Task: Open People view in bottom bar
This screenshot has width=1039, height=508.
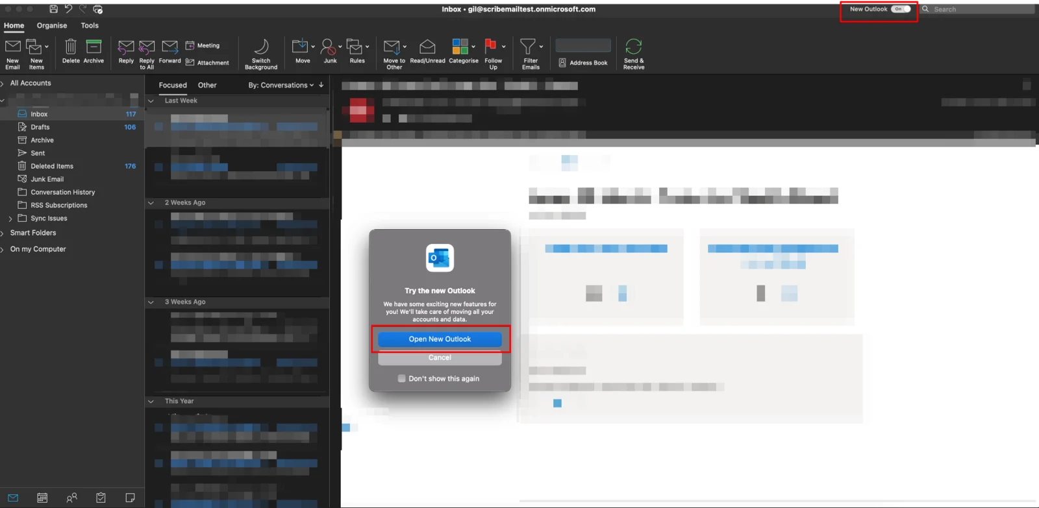Action: pos(71,498)
